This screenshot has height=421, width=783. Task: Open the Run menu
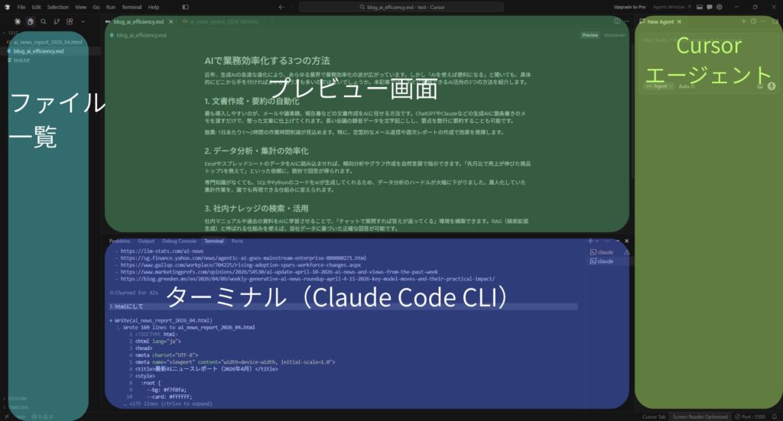111,7
